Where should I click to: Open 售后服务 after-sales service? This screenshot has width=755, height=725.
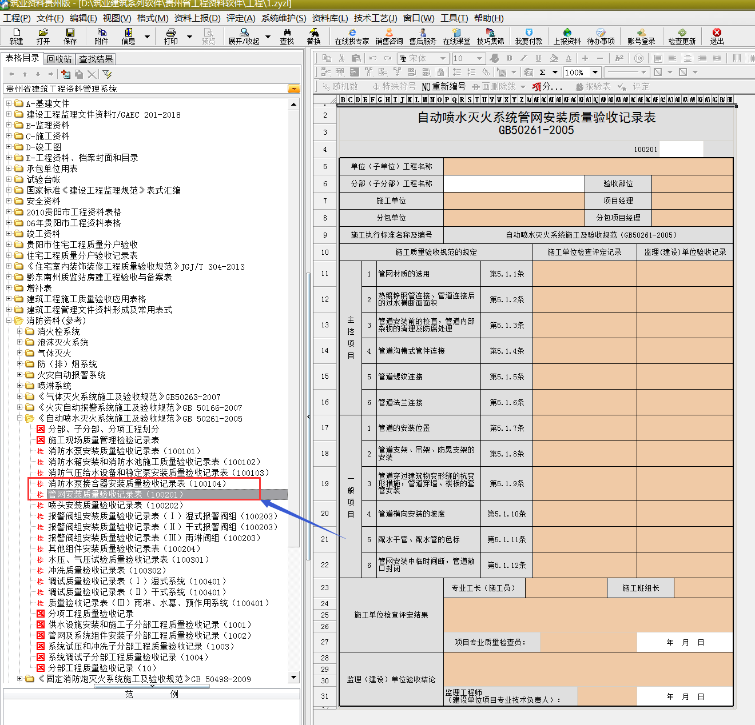coord(423,36)
